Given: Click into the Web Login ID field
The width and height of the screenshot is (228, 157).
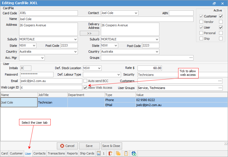Looking at the screenshot, I should 50,88.
